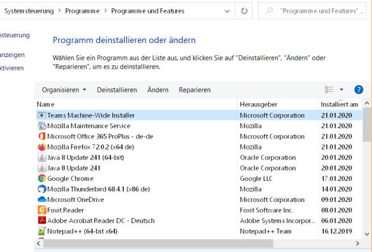Screen dimensions: 372x252
Task: Go to Programme in the breadcrumb
Action: coord(82,11)
